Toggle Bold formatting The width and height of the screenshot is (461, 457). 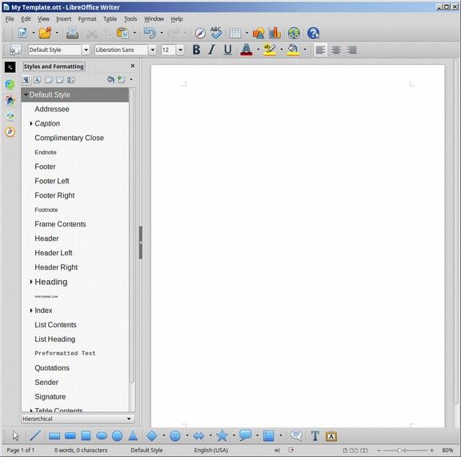[196, 50]
